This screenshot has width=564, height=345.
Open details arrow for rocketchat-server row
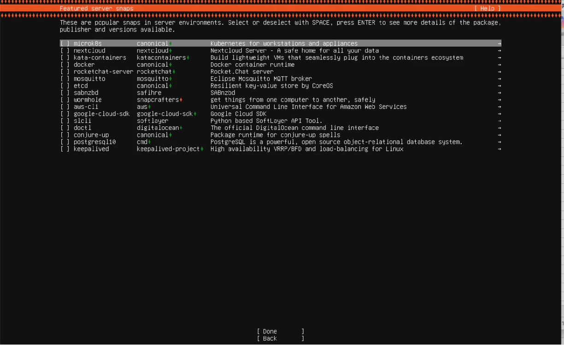coord(499,72)
